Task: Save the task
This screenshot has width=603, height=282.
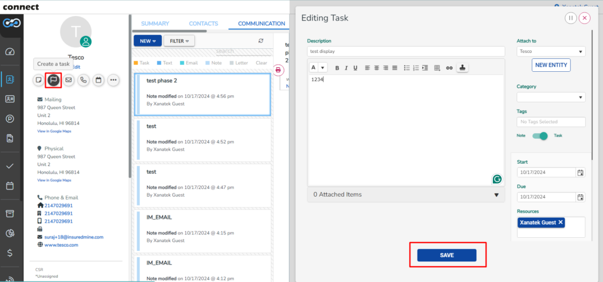Action: [447, 255]
